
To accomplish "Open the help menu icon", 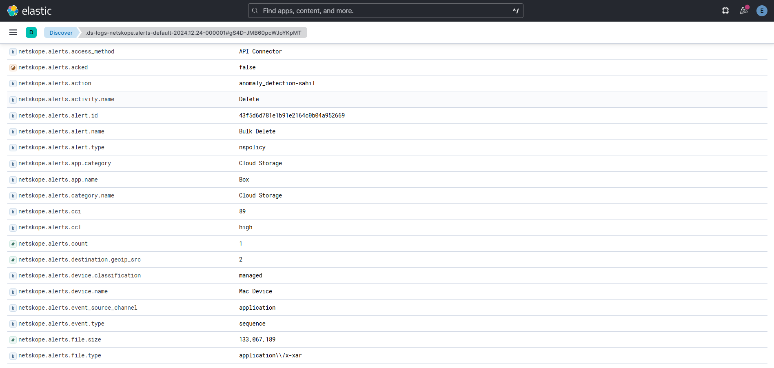I will [725, 11].
